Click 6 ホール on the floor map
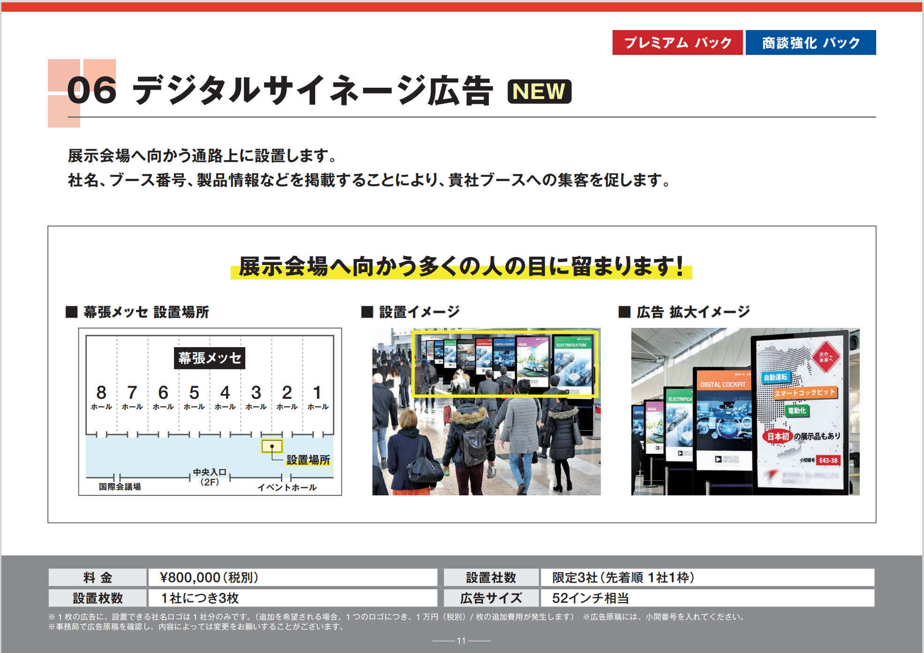Image resolution: width=924 pixels, height=653 pixels. click(163, 397)
